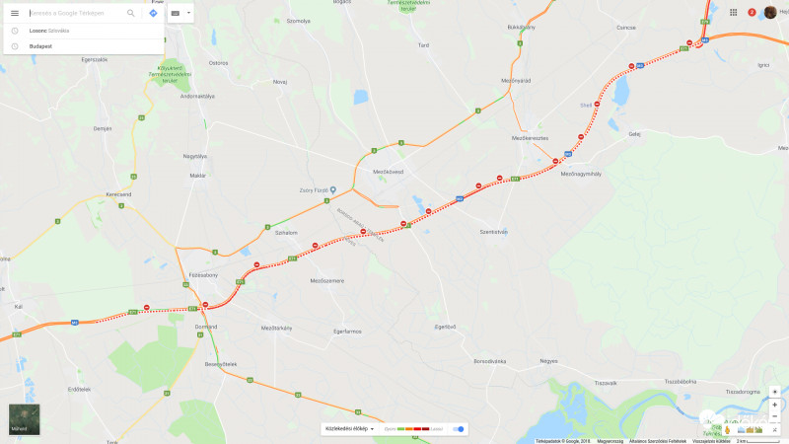Select the Street View pegman icon

(727, 430)
